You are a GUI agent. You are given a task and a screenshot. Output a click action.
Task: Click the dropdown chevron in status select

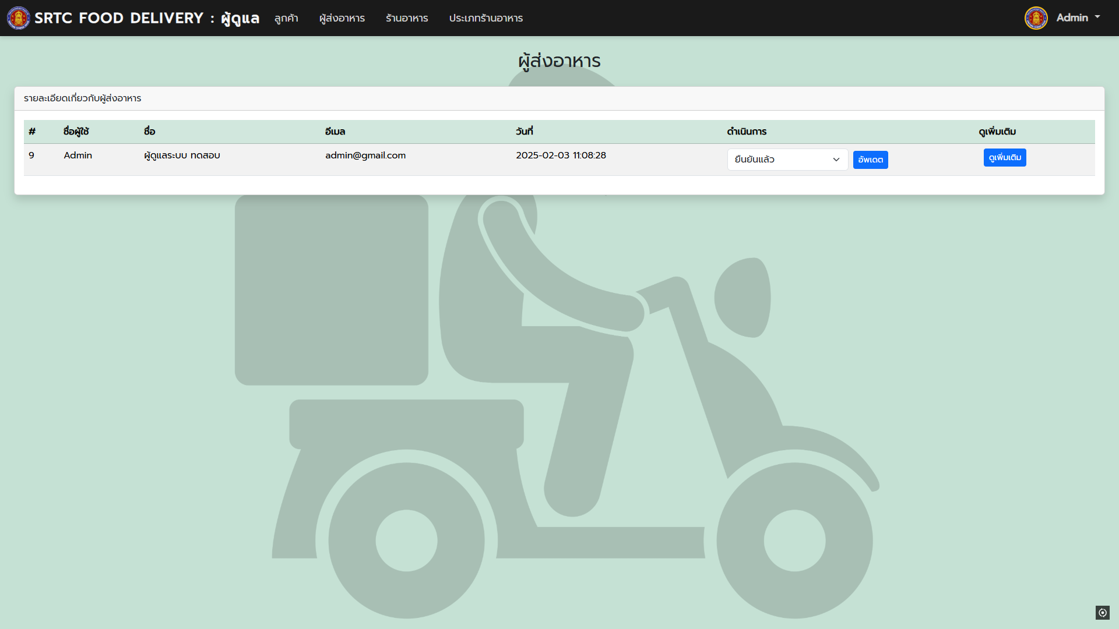(836, 160)
